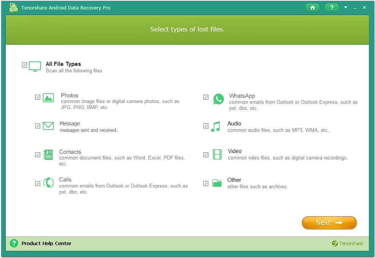Image resolution: width=375 pixels, height=258 pixels.
Task: Click the 'Contacts' label text
Action: pos(70,152)
